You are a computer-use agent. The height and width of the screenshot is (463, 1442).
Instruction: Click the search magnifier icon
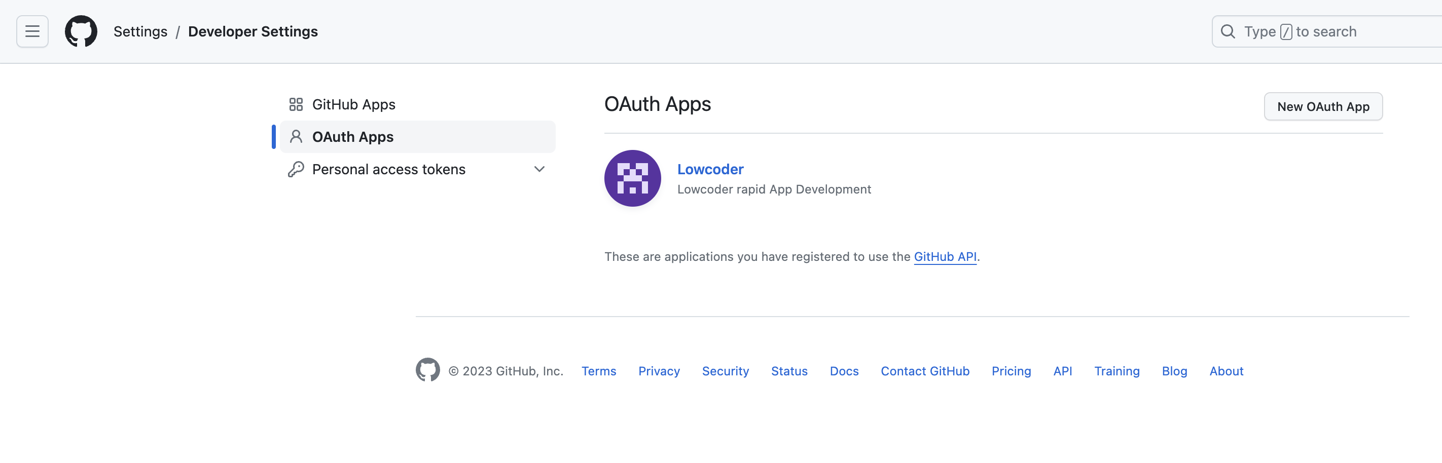coord(1228,31)
